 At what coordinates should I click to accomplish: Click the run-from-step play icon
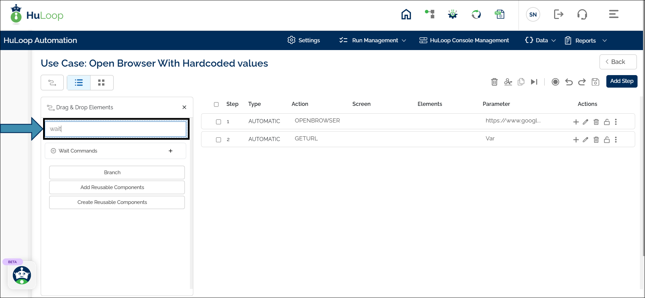pyautogui.click(x=534, y=82)
